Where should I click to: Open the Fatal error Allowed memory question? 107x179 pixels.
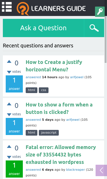point(61,154)
